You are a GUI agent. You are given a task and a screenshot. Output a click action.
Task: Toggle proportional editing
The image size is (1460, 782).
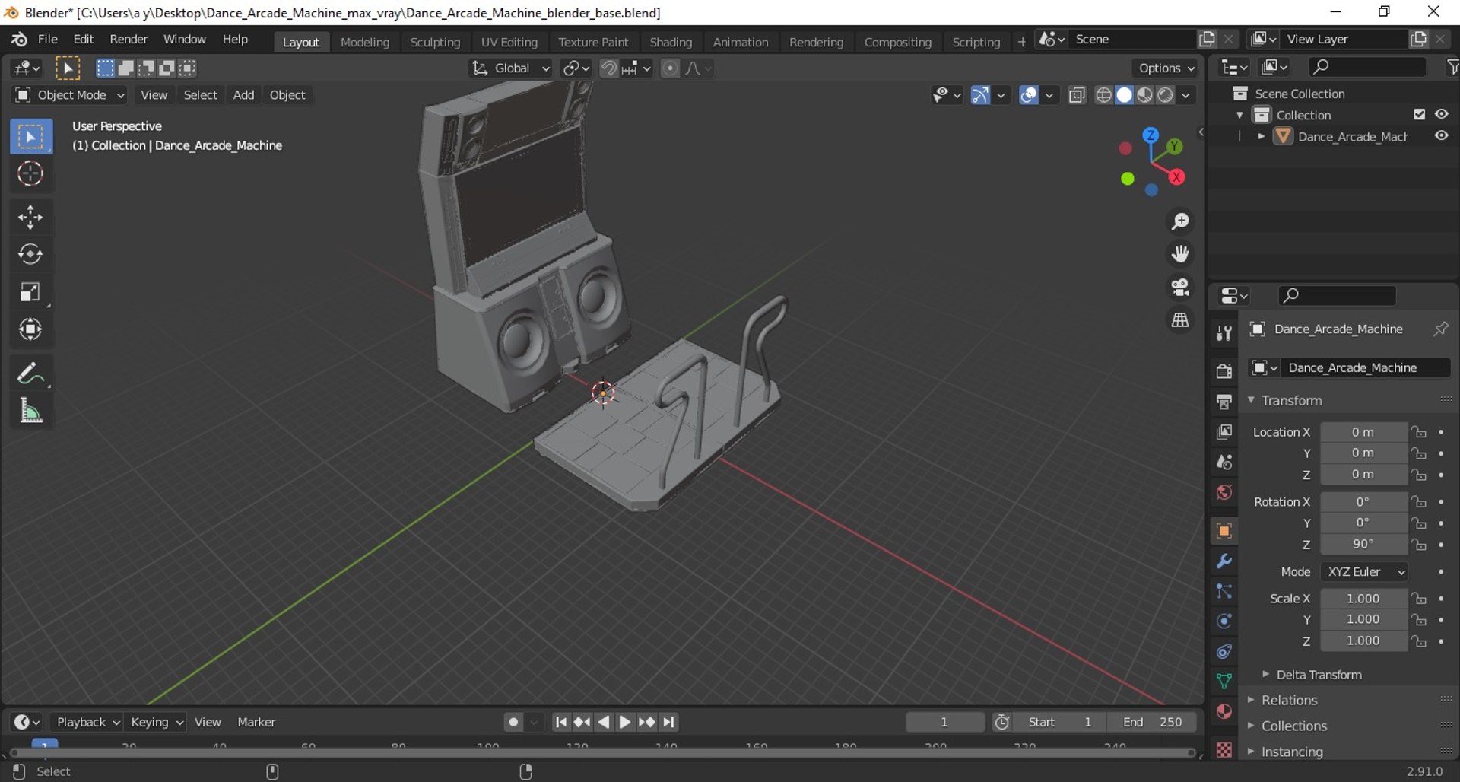670,68
